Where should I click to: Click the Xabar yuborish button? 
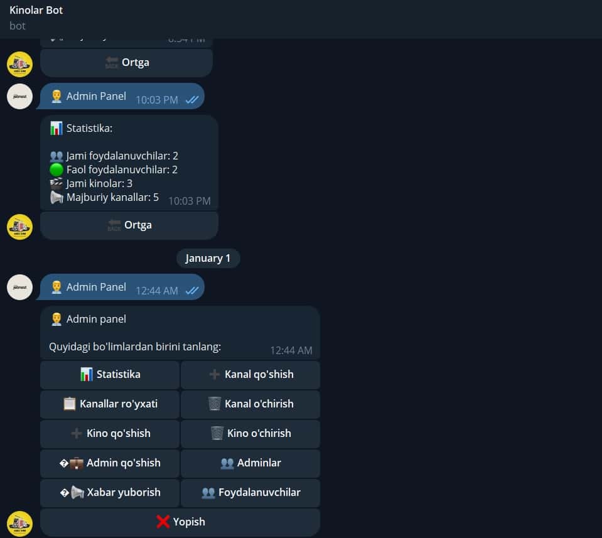point(110,493)
